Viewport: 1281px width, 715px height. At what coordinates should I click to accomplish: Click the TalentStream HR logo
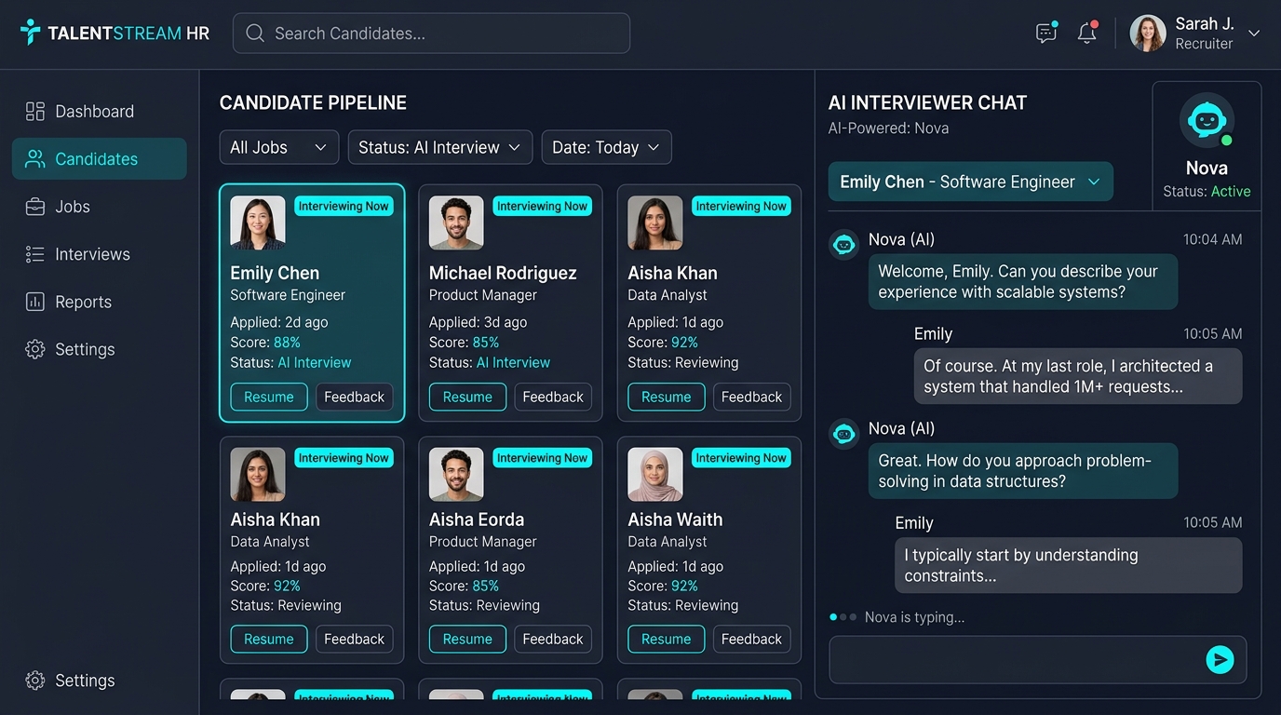[115, 34]
